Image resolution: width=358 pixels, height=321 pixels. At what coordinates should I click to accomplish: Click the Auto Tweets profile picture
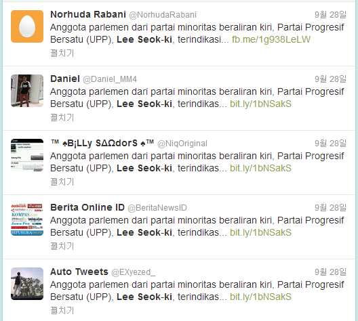[27, 284]
